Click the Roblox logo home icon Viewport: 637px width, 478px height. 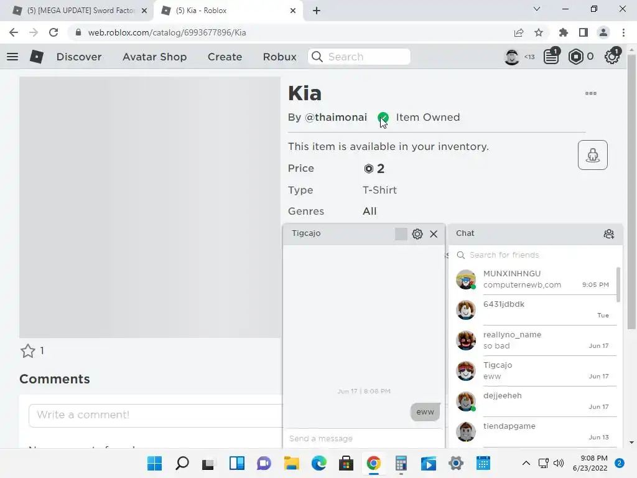(37, 57)
